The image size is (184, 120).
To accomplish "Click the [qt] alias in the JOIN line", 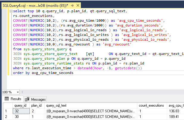I will [90, 54].
